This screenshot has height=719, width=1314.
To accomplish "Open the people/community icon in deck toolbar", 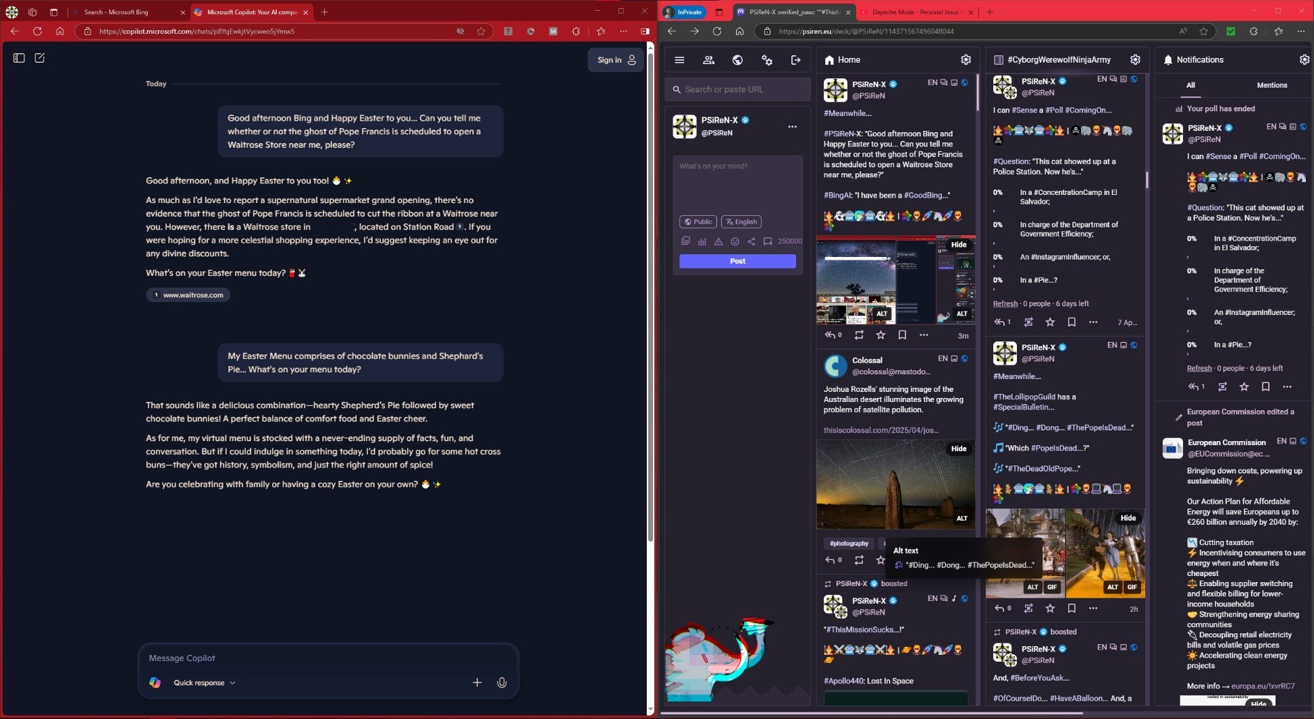I will (x=708, y=60).
